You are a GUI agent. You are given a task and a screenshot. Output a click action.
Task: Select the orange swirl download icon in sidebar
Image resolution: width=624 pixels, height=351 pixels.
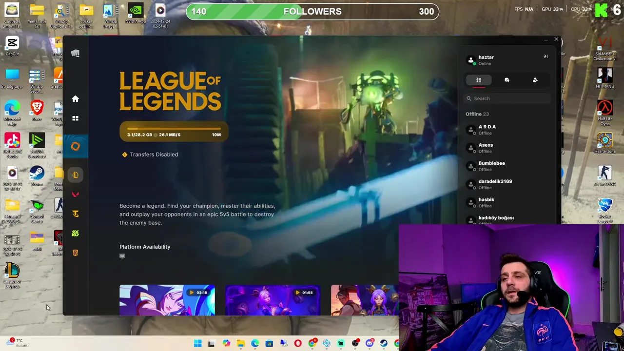tap(75, 146)
